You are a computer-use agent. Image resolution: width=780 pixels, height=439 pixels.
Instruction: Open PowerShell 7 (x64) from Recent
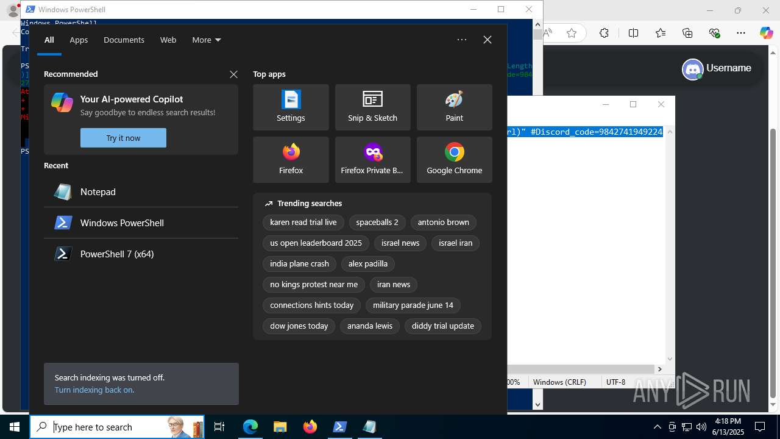tap(141, 254)
